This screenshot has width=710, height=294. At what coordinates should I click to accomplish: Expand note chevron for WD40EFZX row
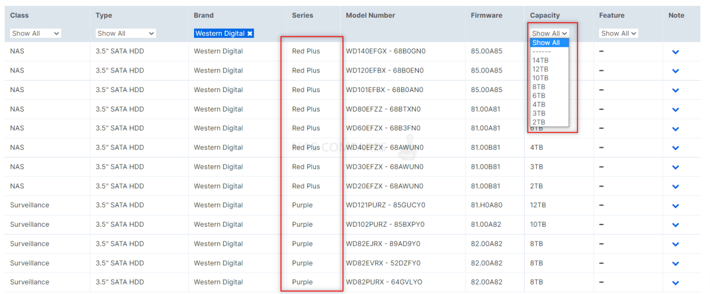[x=676, y=148]
